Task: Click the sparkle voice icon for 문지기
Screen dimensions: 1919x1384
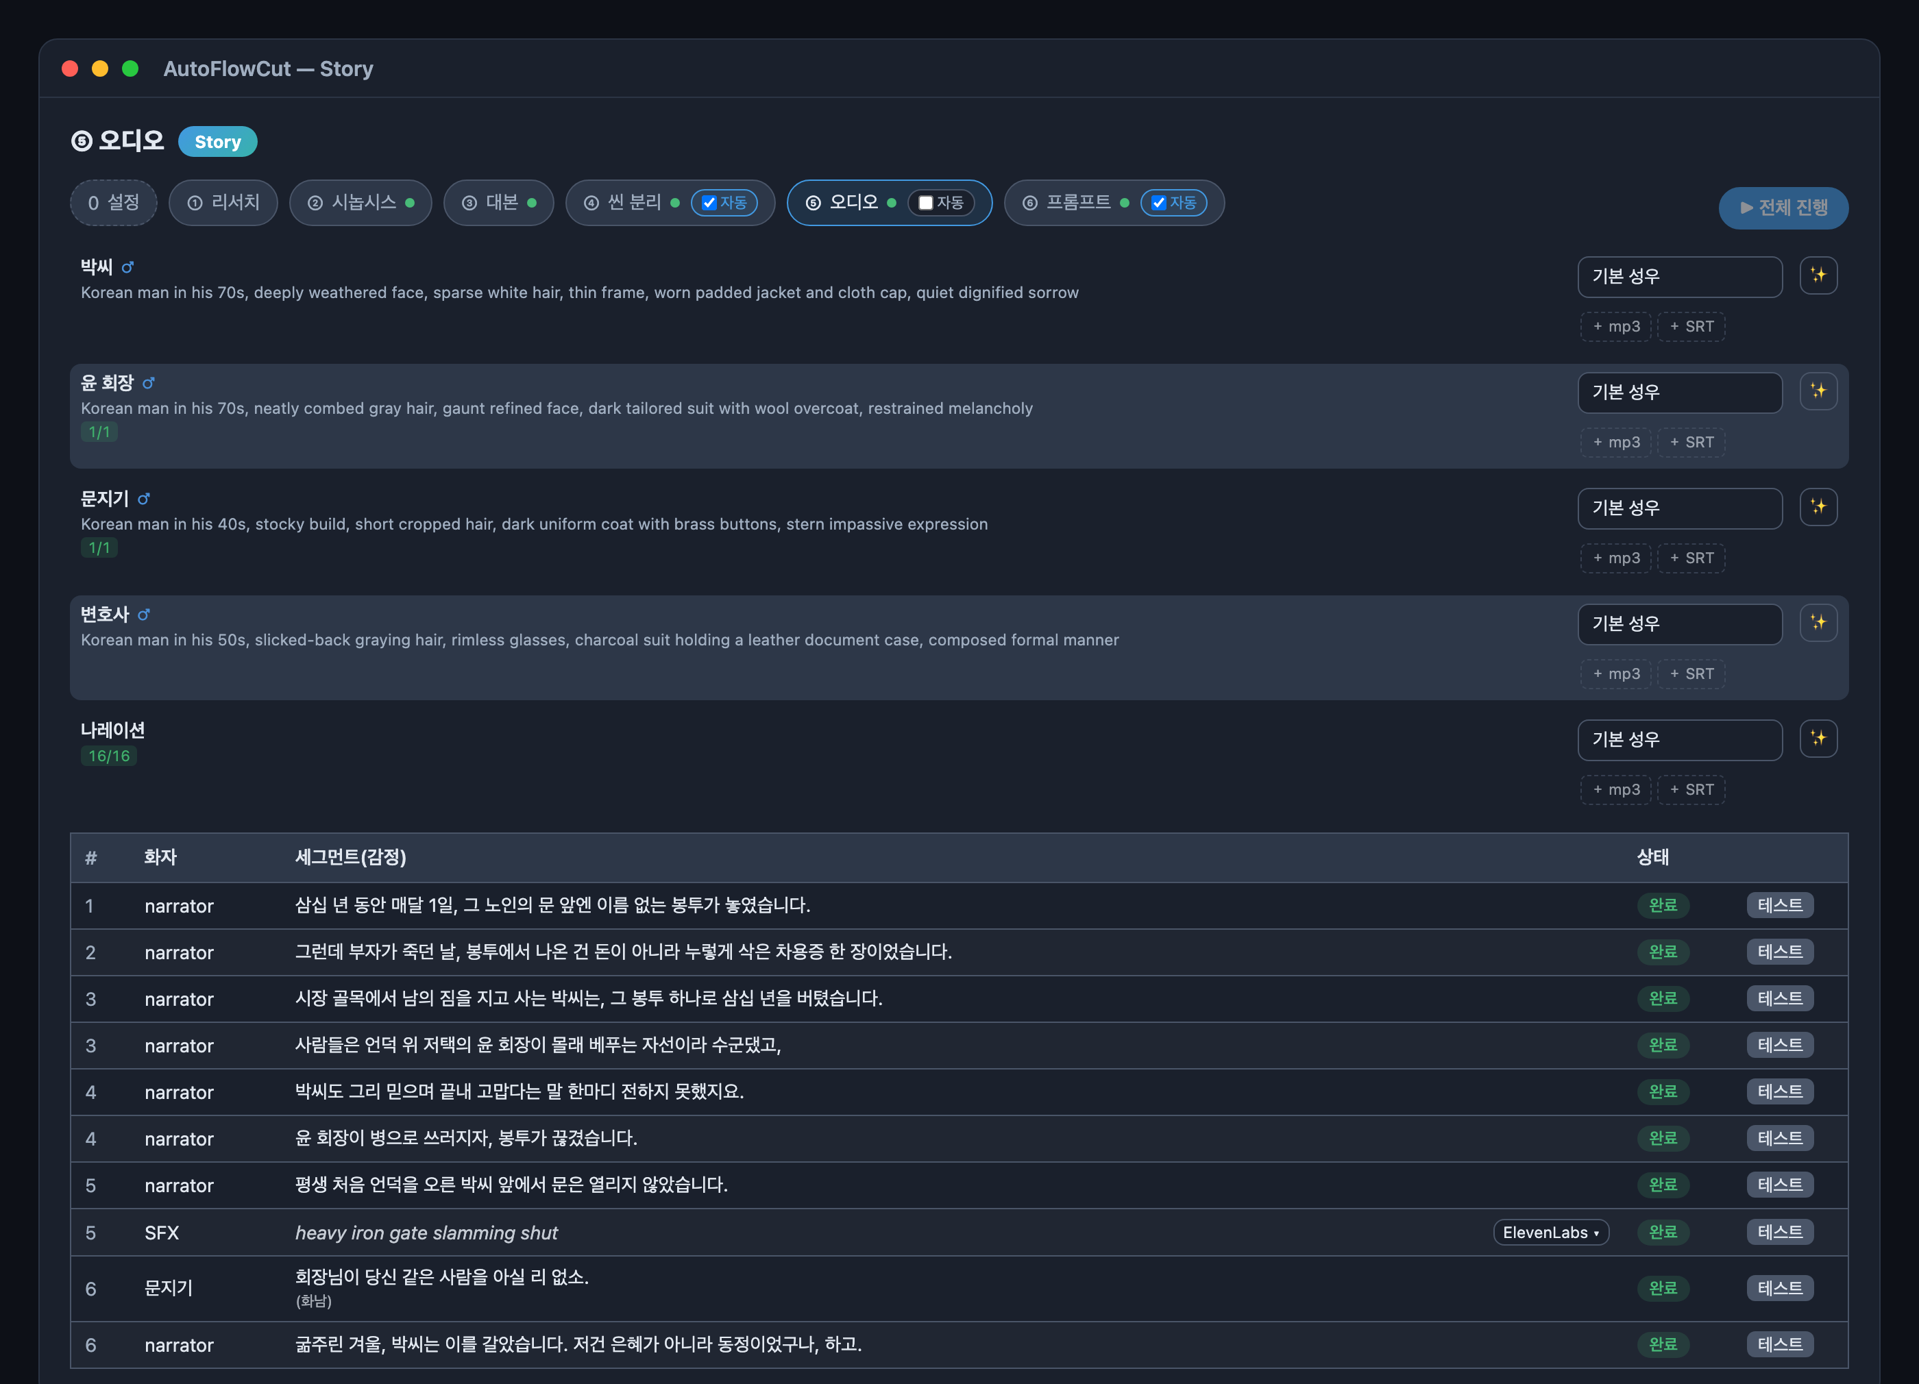Action: (x=1818, y=508)
